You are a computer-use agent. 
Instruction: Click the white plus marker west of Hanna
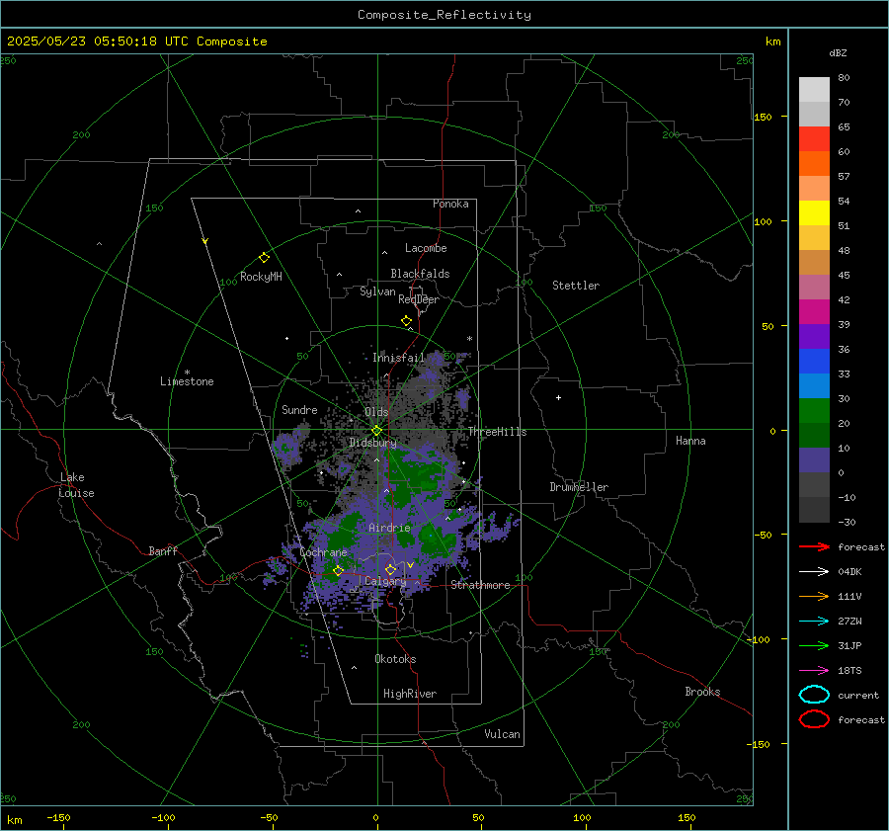pos(558,397)
